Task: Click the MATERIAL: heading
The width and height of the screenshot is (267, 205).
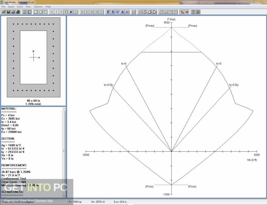Action: 9,108
